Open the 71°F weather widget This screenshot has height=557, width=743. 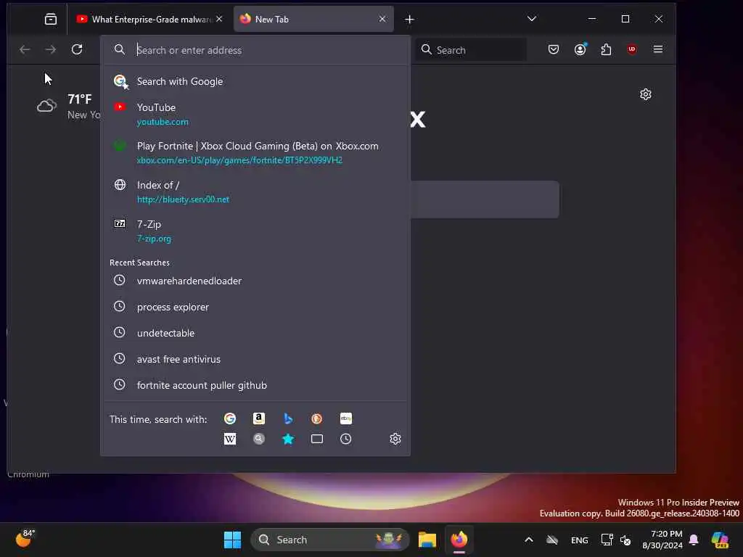69,106
